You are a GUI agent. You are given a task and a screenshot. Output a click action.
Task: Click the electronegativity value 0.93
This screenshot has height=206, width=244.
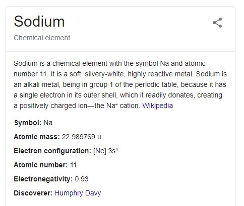[x=82, y=179]
